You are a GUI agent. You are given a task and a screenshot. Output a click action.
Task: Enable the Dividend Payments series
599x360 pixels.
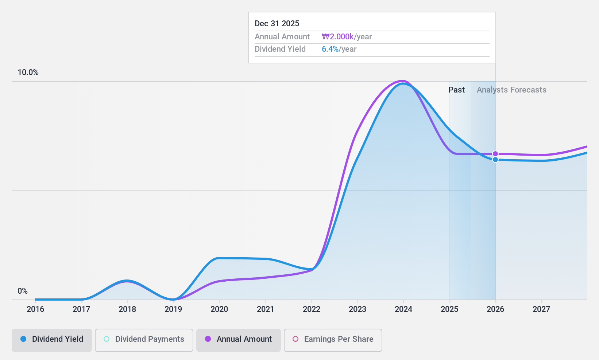point(144,340)
